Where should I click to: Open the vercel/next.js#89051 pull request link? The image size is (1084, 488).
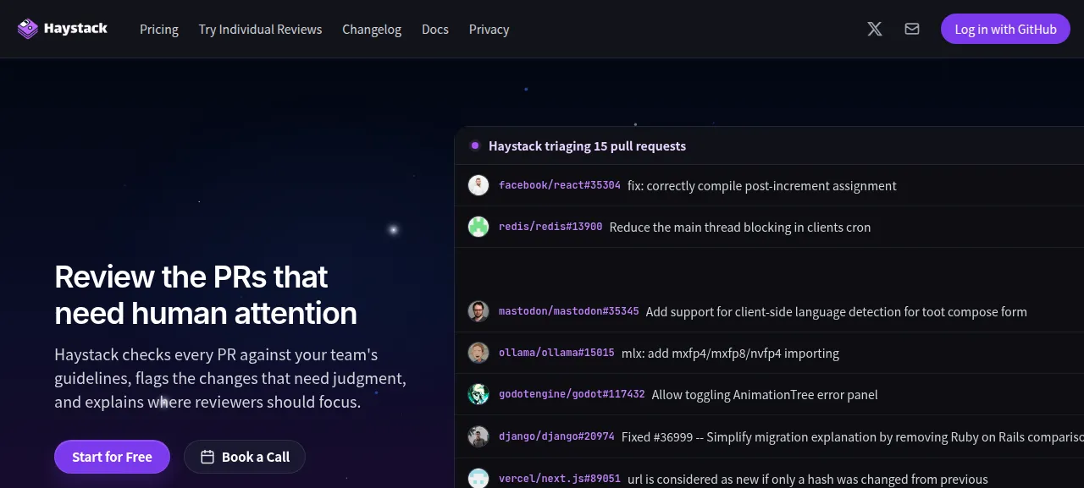[x=560, y=479]
